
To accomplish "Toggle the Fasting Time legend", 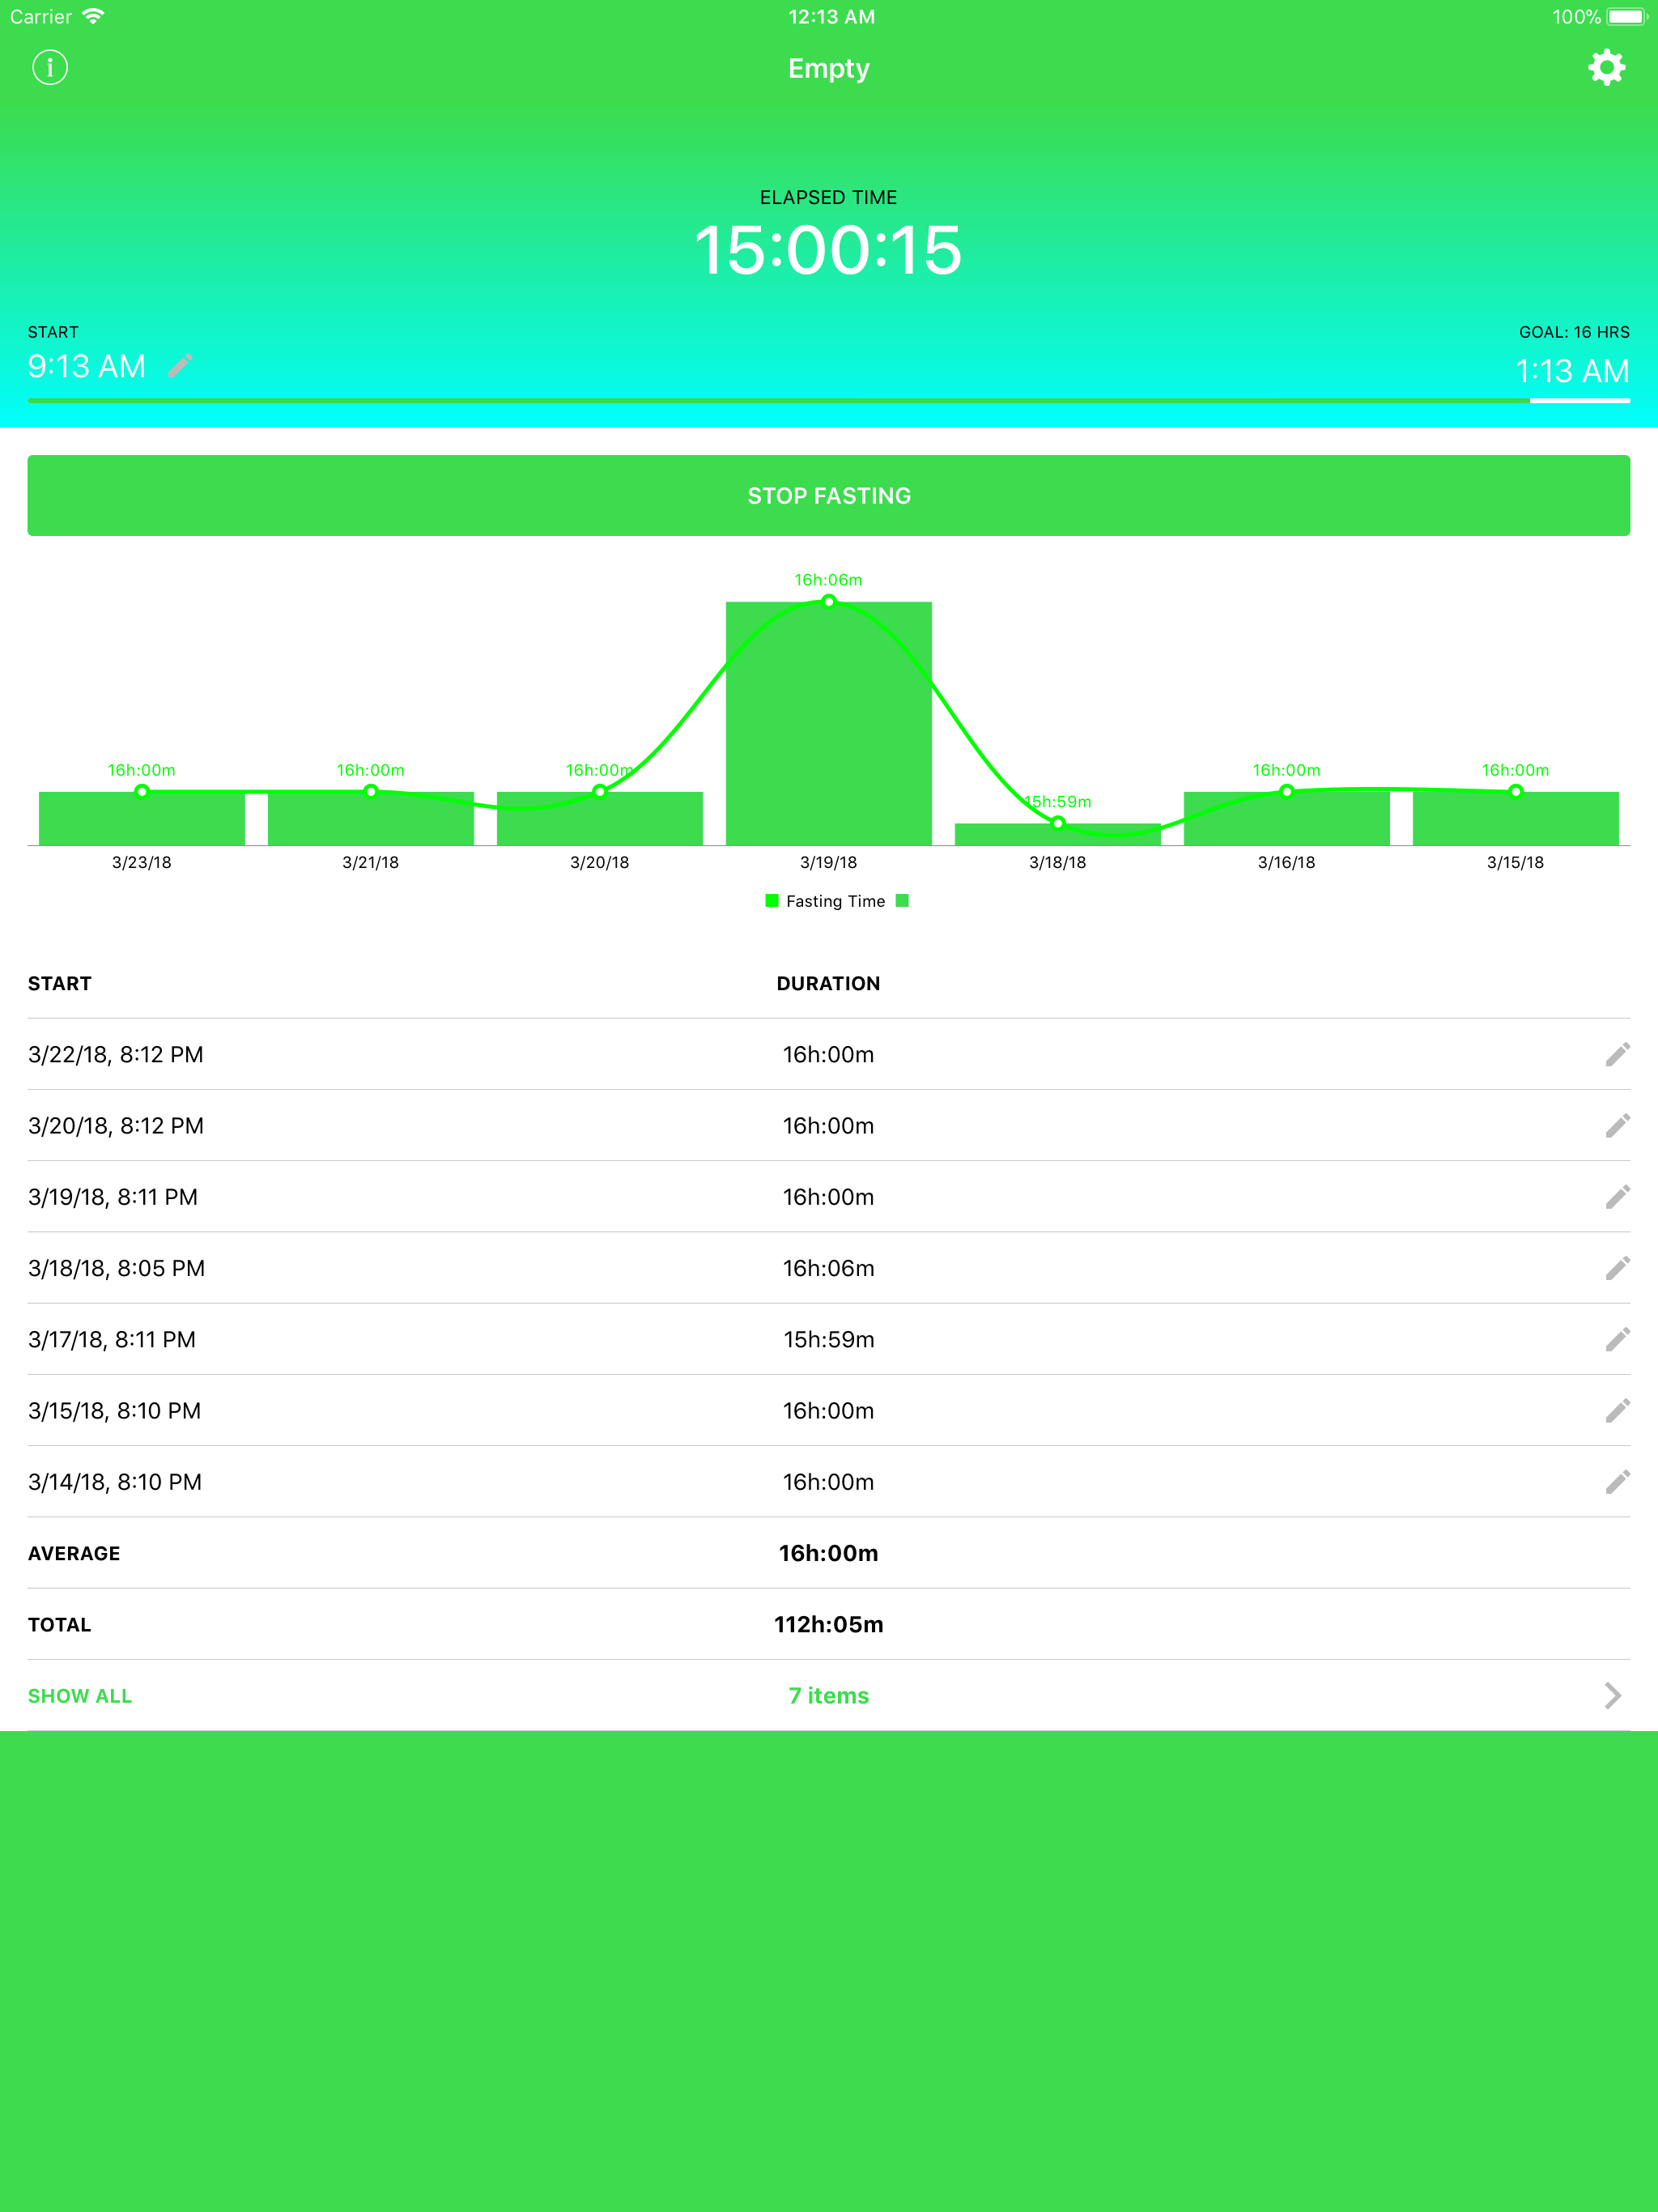I will pos(835,900).
